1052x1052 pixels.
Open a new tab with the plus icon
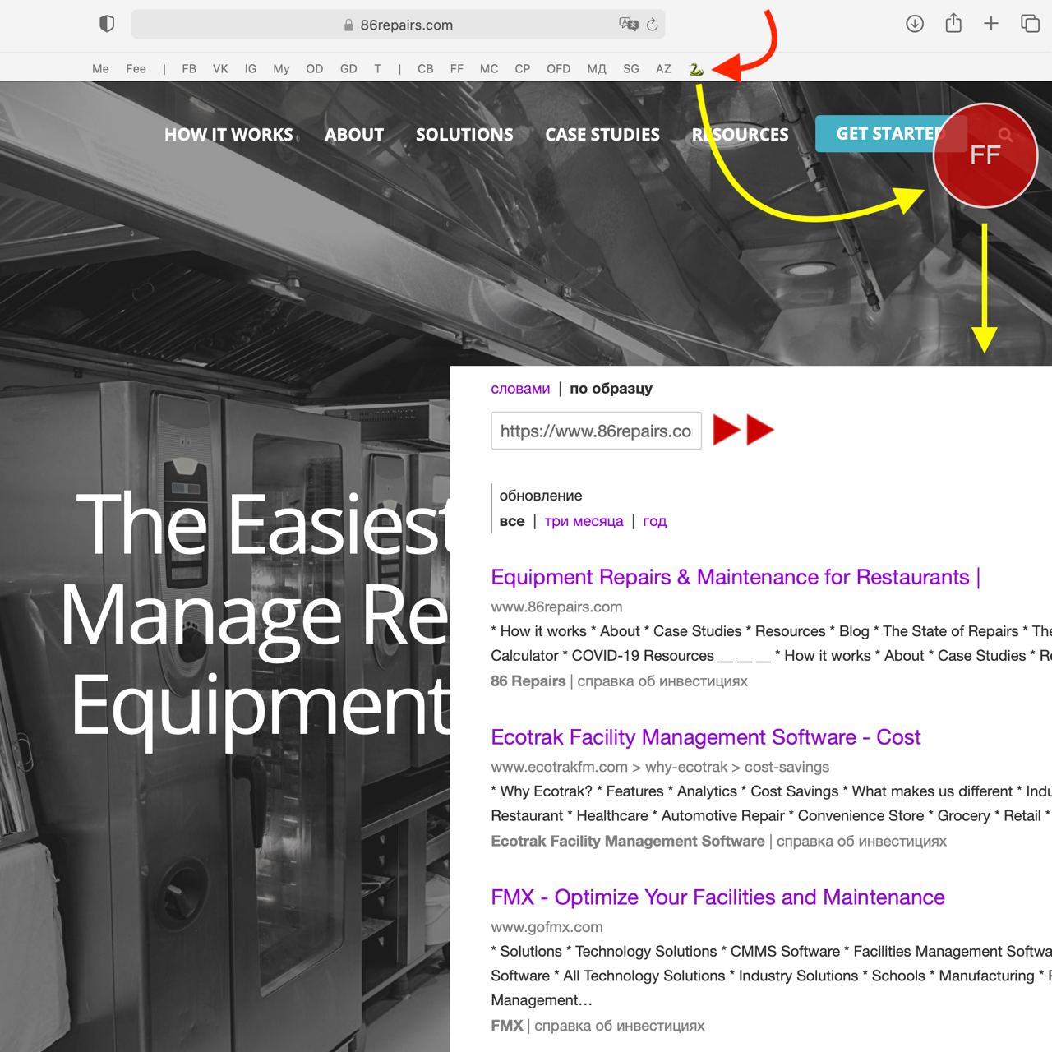point(991,24)
